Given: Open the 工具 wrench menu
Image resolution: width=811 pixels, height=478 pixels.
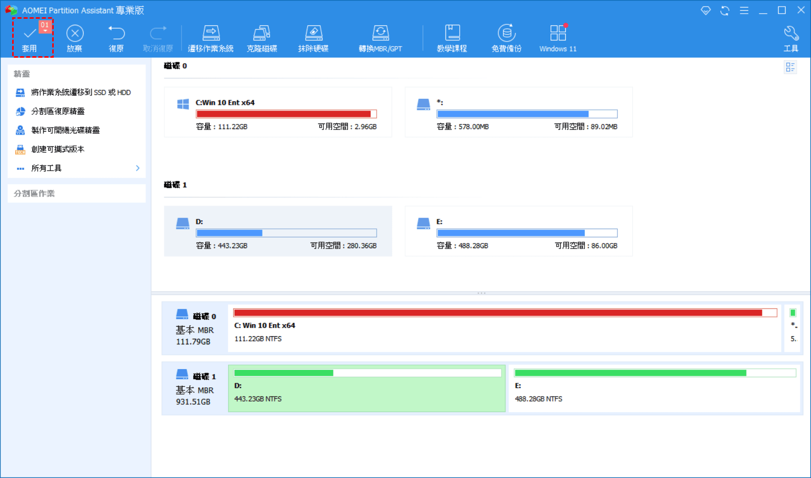Looking at the screenshot, I should pos(791,38).
